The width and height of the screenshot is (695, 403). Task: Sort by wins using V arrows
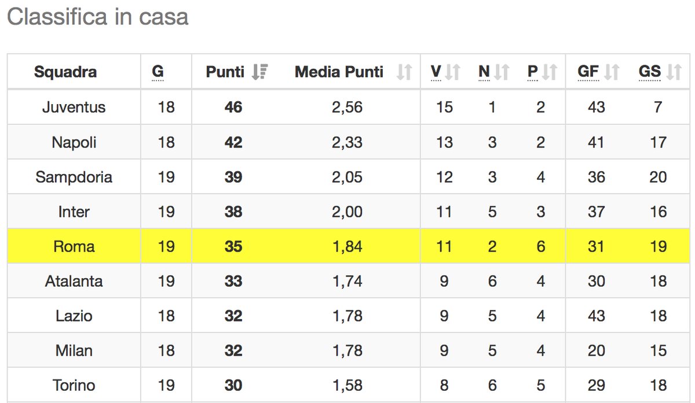click(x=452, y=72)
